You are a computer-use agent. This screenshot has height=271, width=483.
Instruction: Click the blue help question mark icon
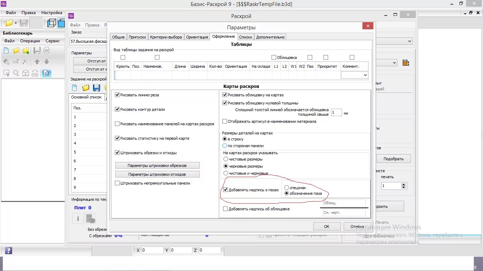click(x=8, y=251)
